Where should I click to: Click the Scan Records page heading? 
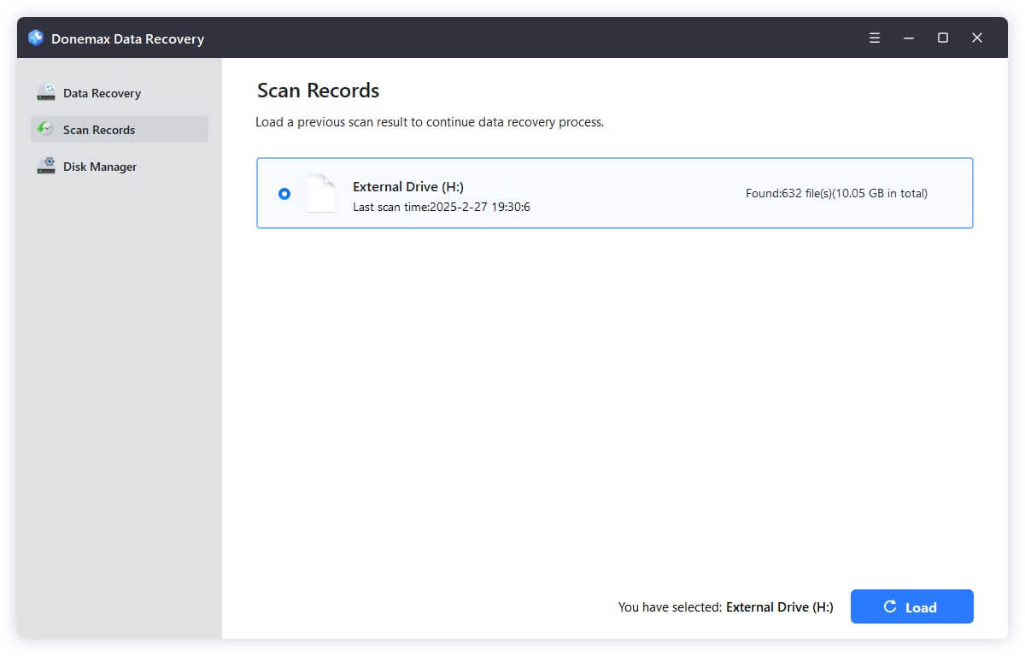pyautogui.click(x=318, y=91)
